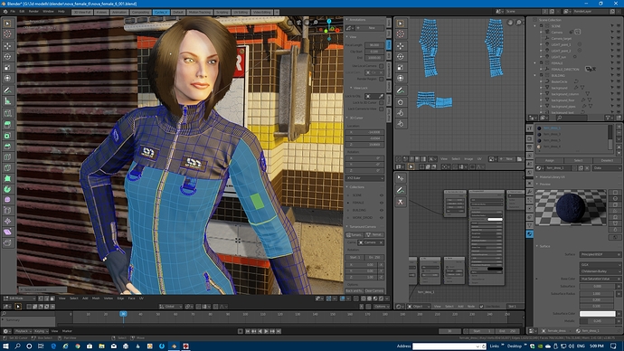The image size is (624, 351).
Task: Click the Subsurface Color white swatch
Action: pyautogui.click(x=598, y=314)
